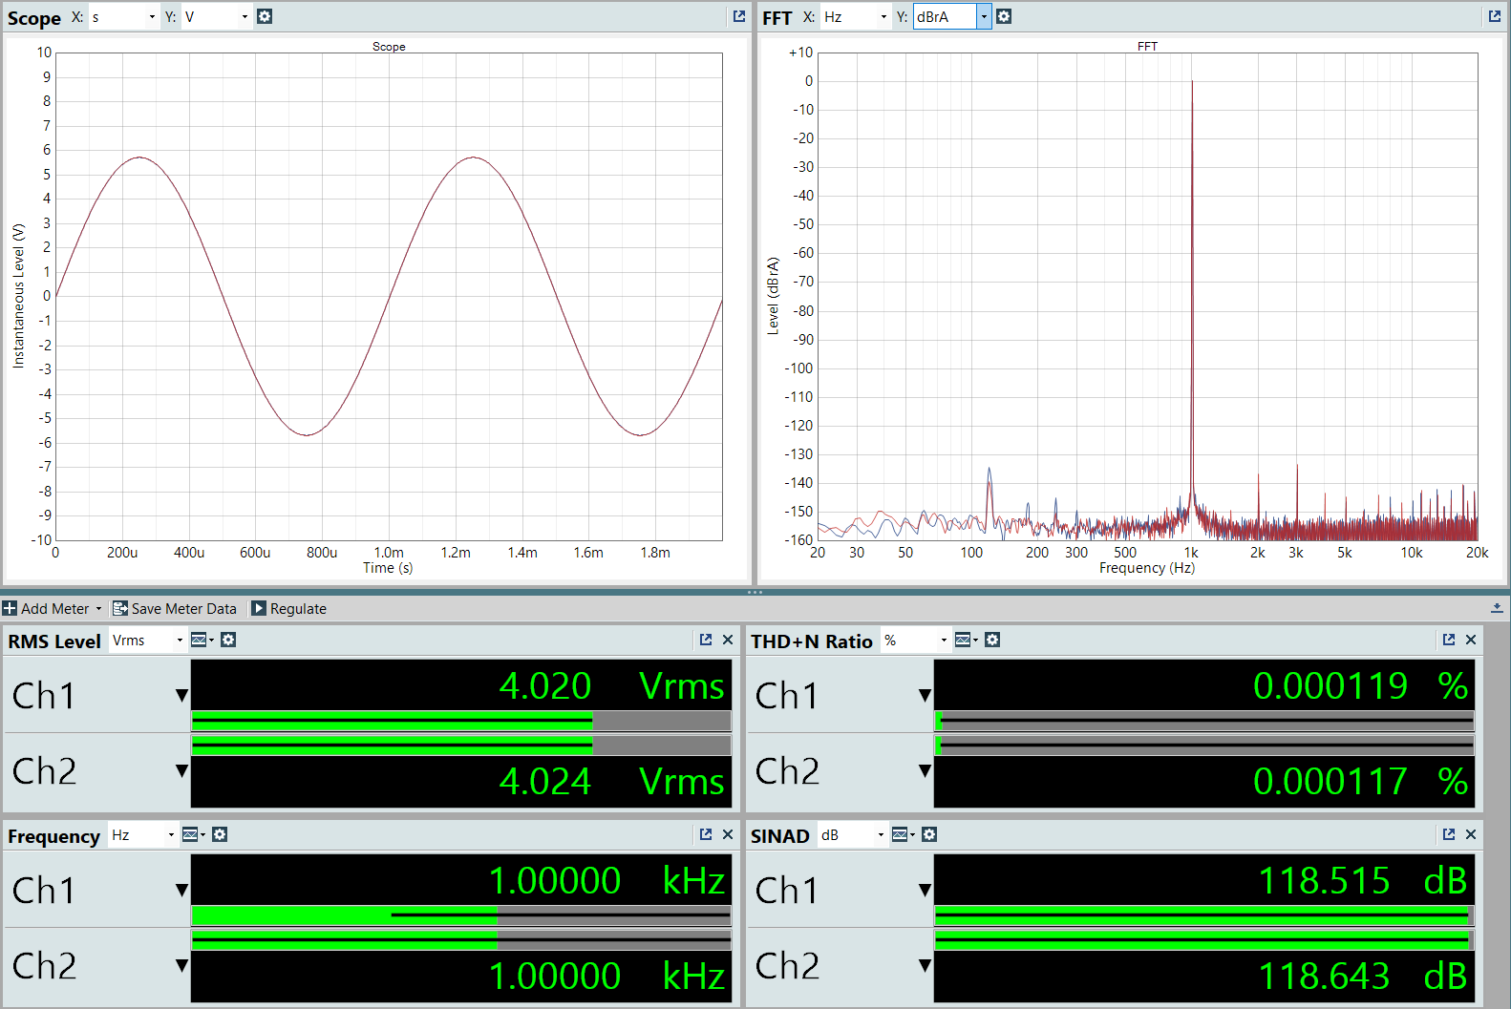1511x1009 pixels.
Task: Click THD+N Ch1 0.000119 % reading
Action: (1361, 685)
